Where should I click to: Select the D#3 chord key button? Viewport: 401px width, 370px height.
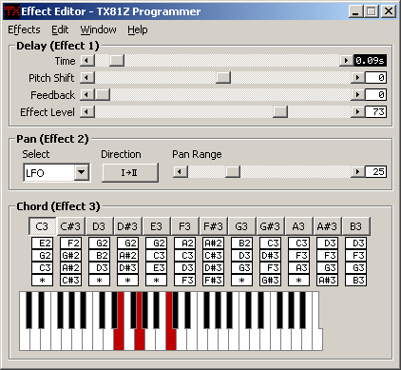tap(127, 226)
